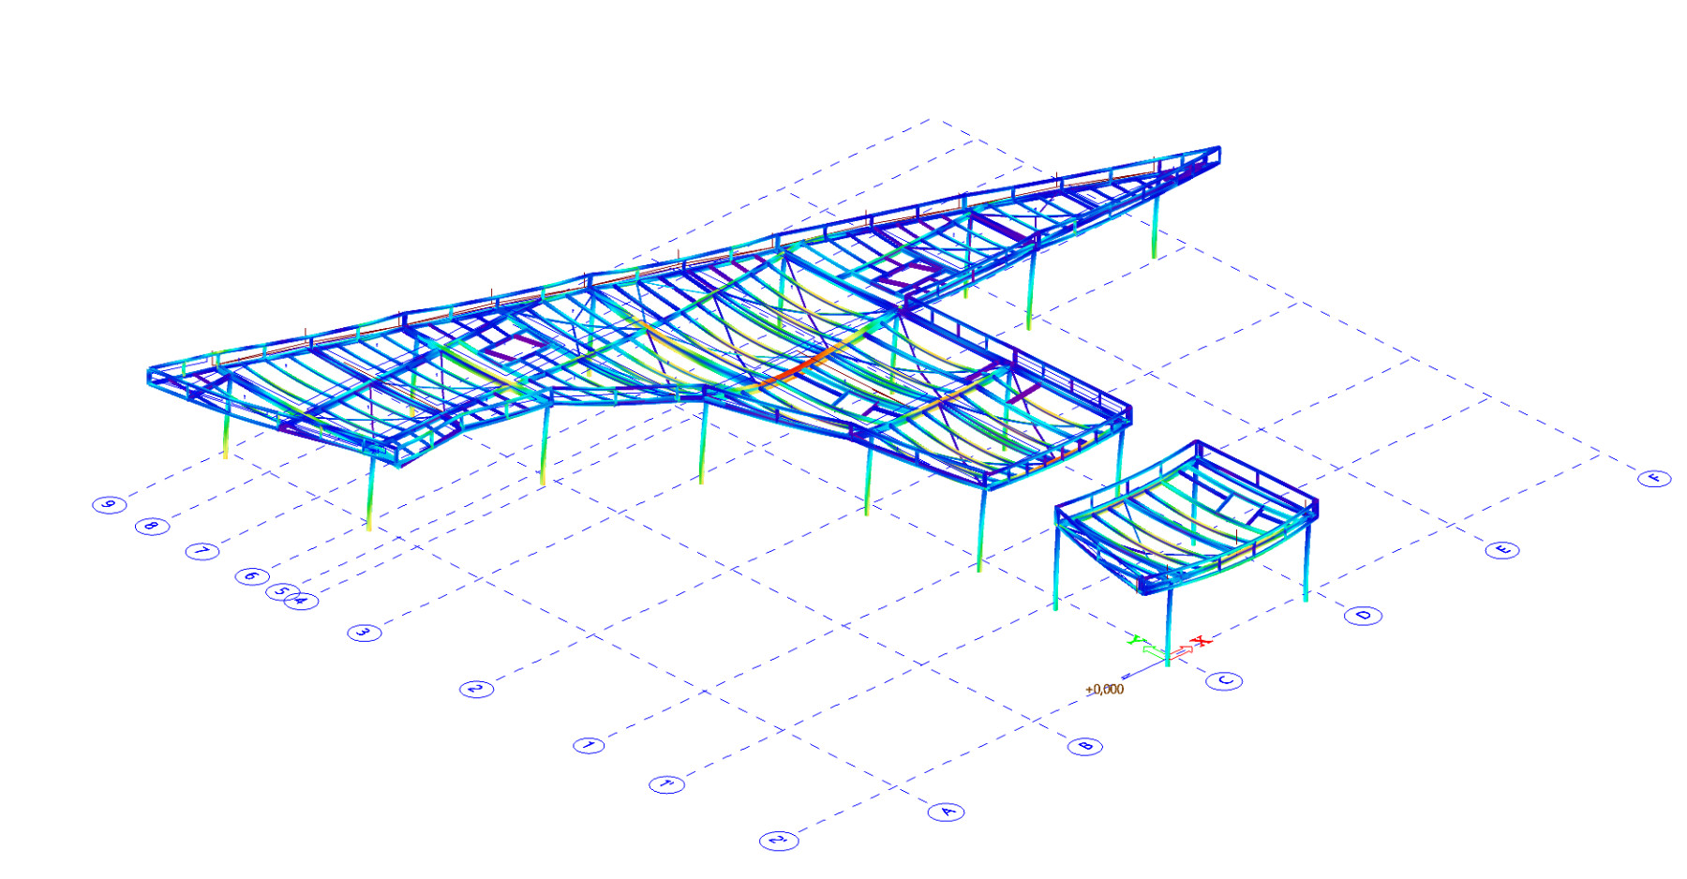Click grid axis bubble 3
Image resolution: width=1687 pixels, height=879 pixels.
point(365,633)
